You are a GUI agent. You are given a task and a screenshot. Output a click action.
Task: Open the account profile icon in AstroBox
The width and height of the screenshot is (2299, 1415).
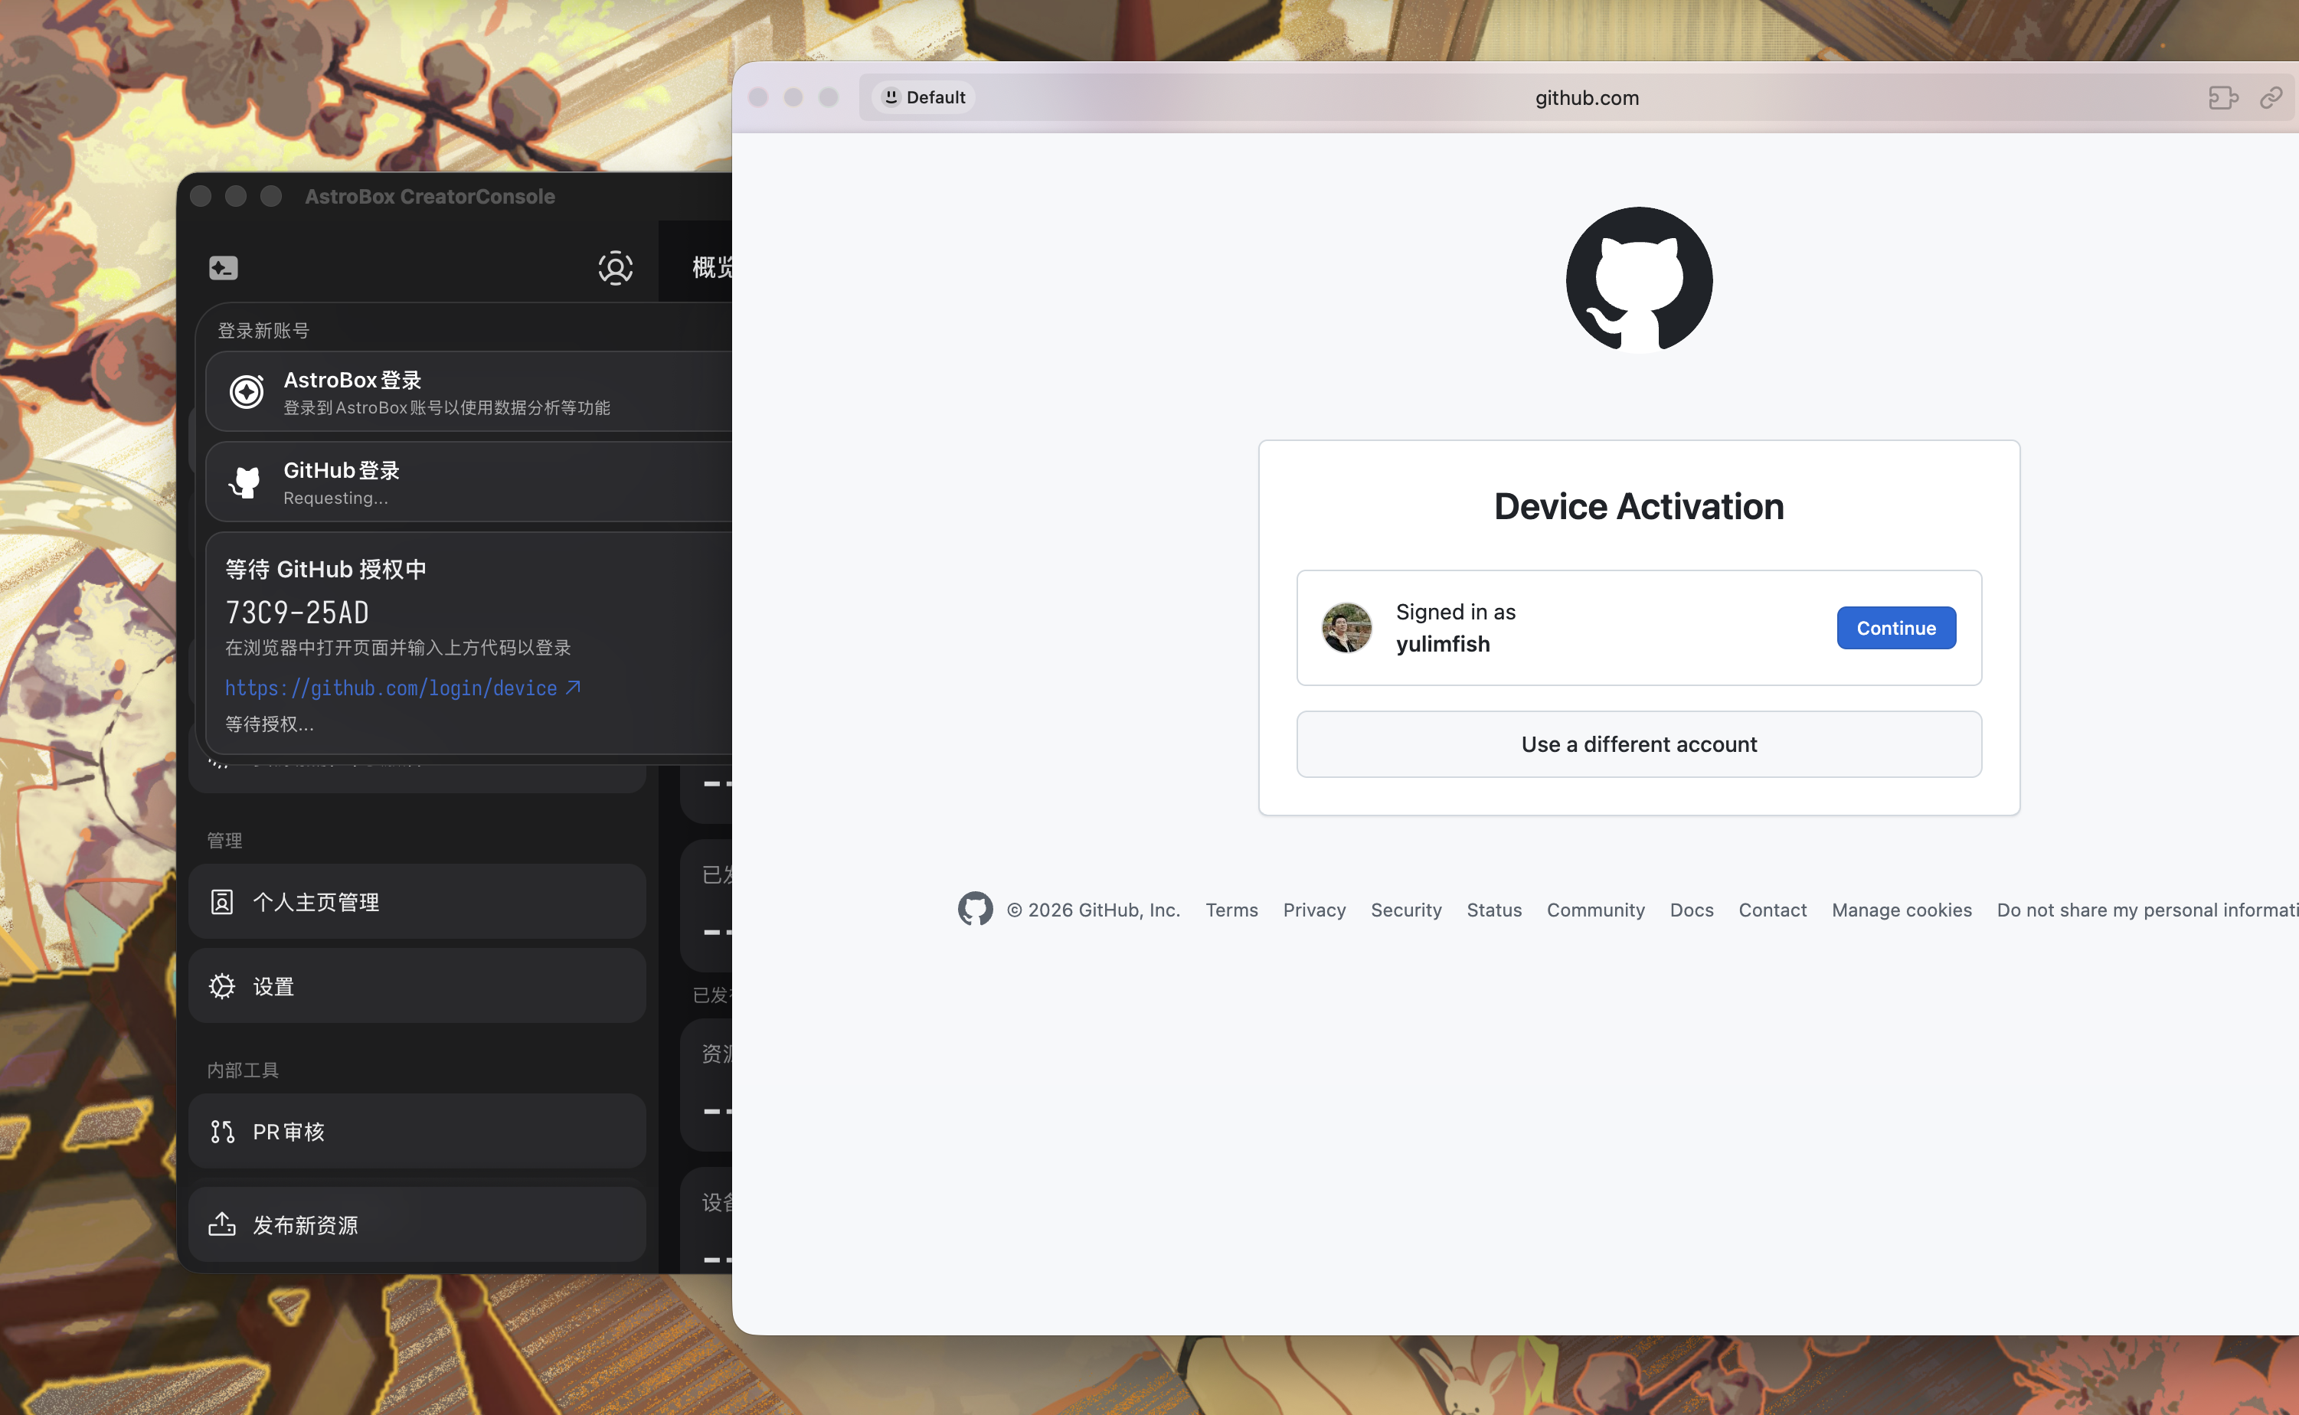615,268
